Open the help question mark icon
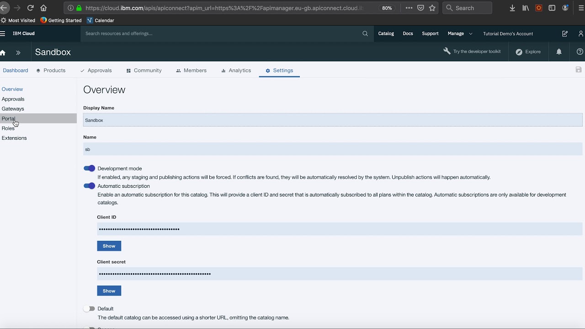The width and height of the screenshot is (585, 329). coord(580,52)
